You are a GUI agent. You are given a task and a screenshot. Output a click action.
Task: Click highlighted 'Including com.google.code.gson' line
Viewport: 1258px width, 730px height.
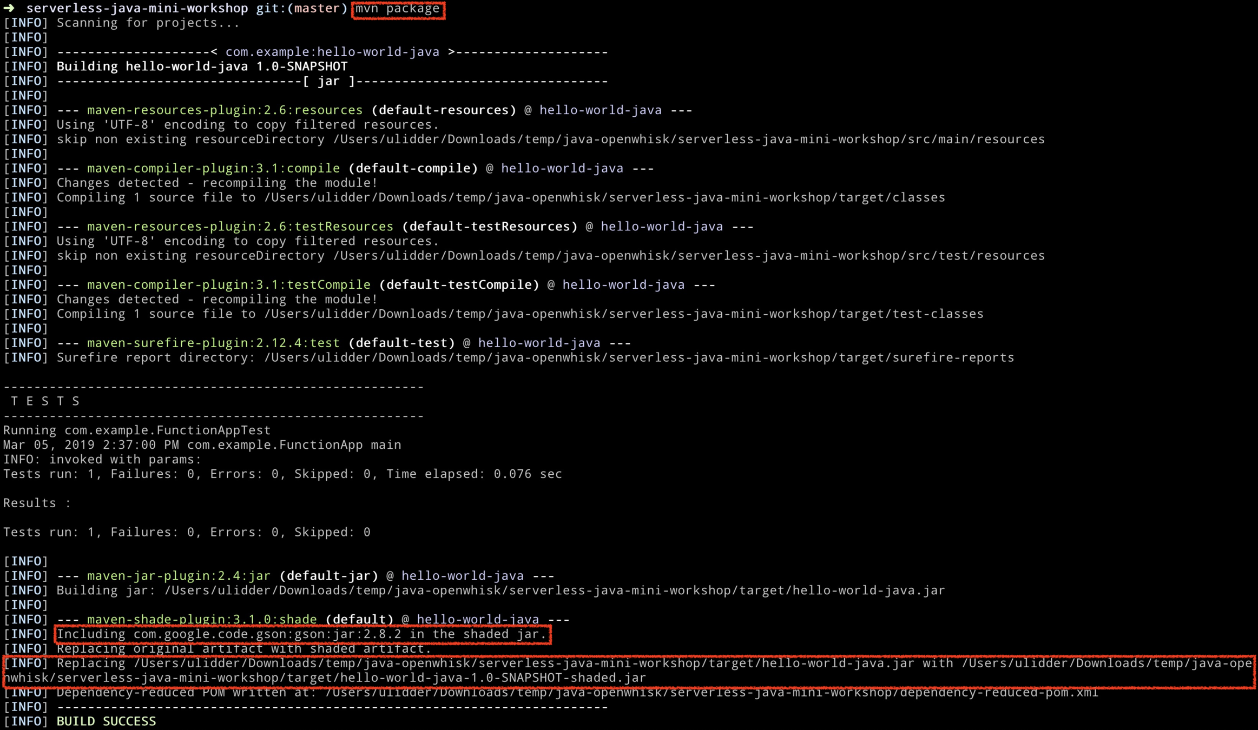point(302,634)
